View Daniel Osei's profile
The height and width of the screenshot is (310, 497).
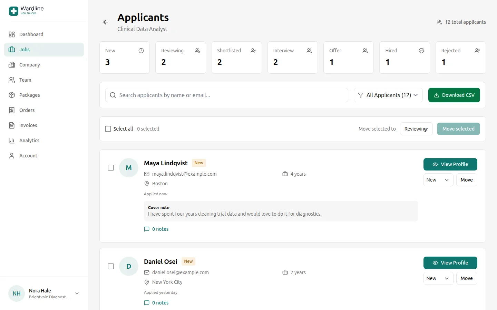point(450,263)
